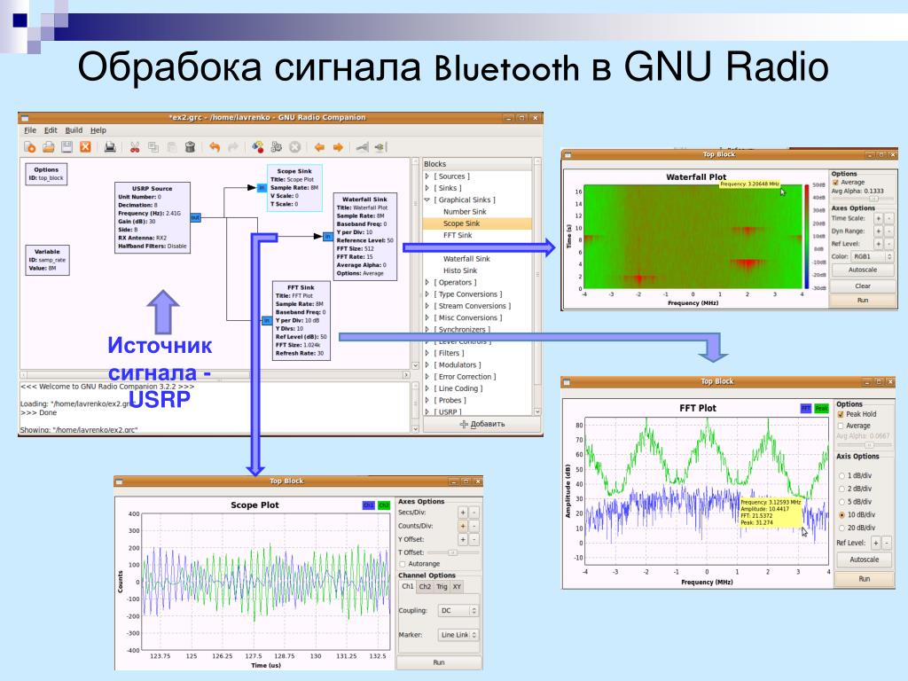Click the Delete trash can icon

[190, 147]
